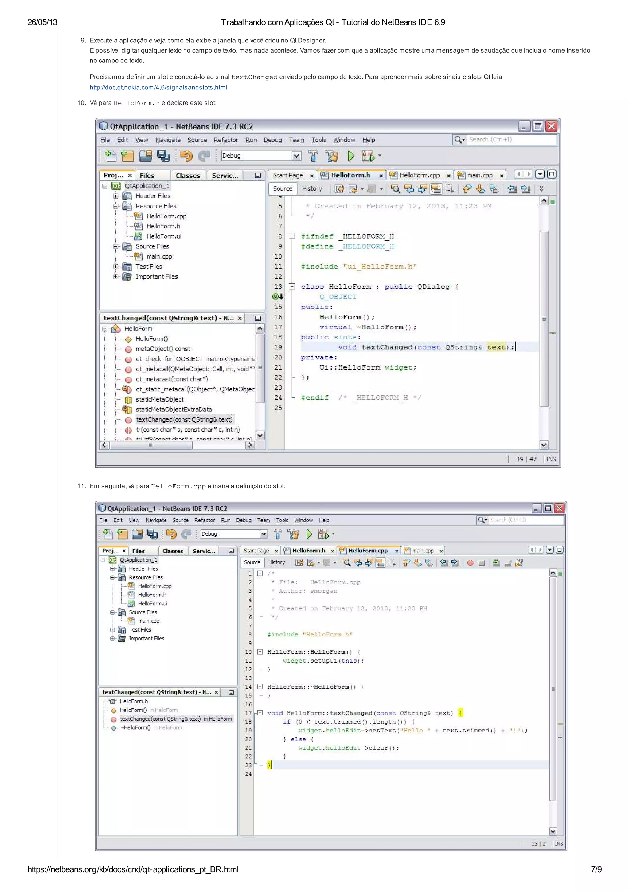Open the signalsandslots.html documentation link
The height and width of the screenshot is (891, 629).
point(158,87)
